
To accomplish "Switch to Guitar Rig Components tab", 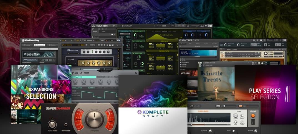I will [39, 45].
